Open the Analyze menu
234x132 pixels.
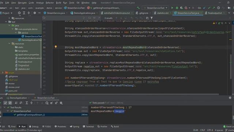40,3
